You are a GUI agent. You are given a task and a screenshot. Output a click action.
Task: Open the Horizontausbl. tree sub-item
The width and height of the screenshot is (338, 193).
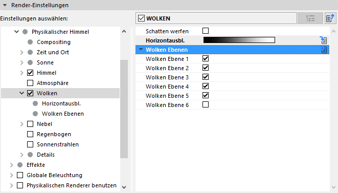click(61, 103)
